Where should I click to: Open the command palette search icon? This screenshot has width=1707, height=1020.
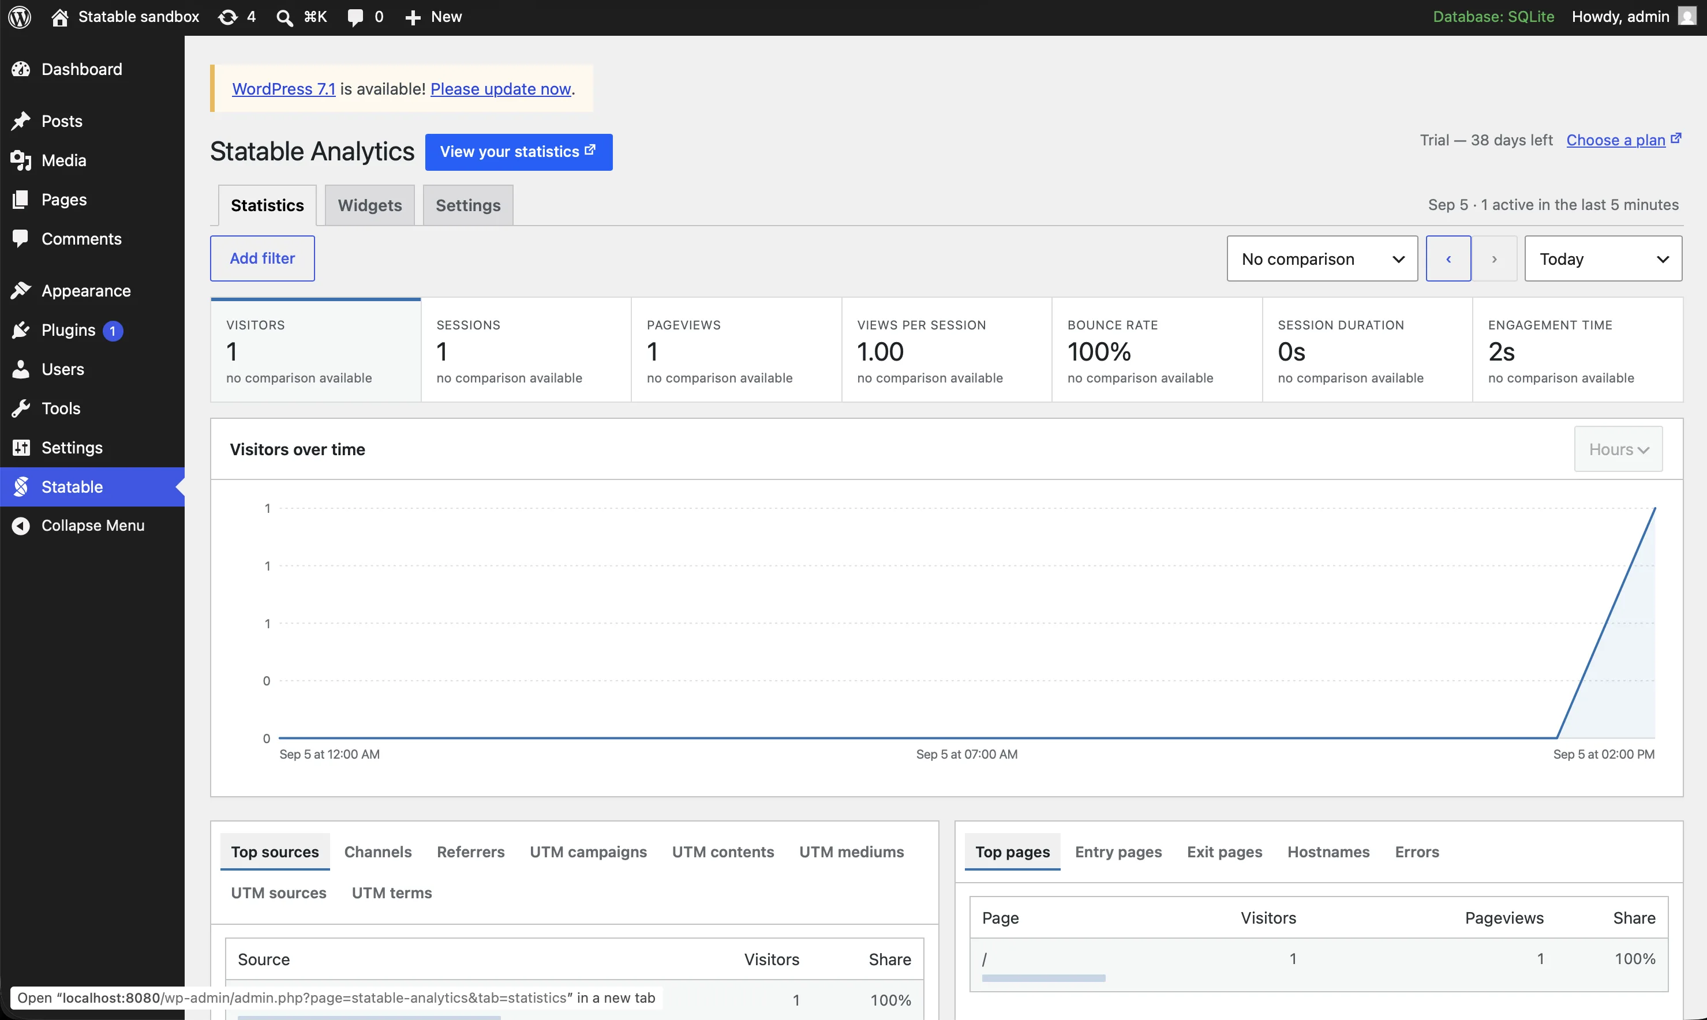point(284,17)
